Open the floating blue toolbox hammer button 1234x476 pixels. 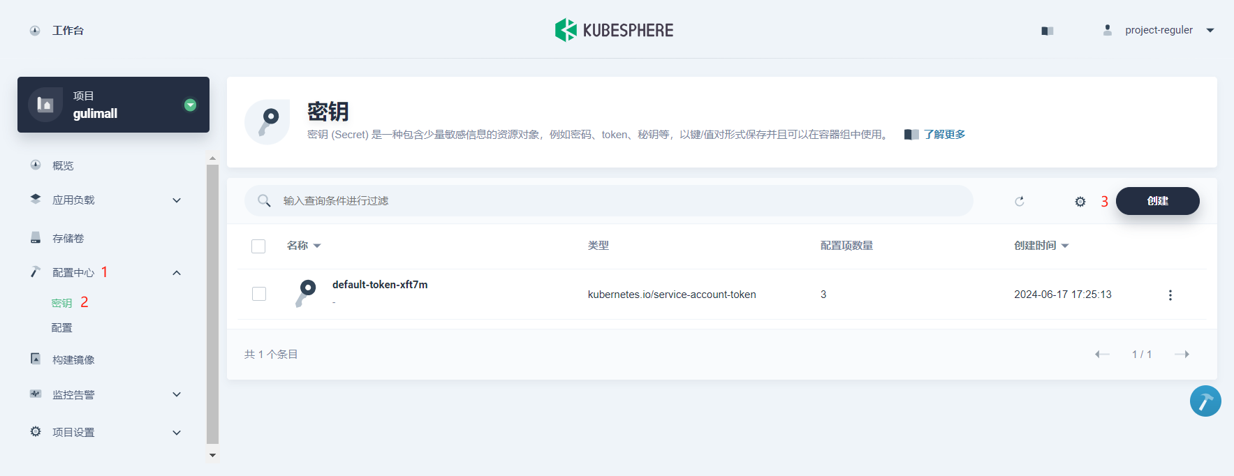click(x=1205, y=401)
